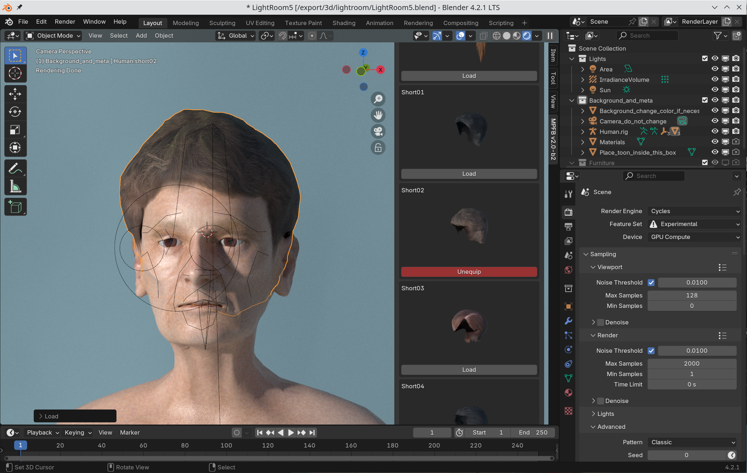Click the Seed value field
Viewport: 747px width, 473px height.
[687, 455]
